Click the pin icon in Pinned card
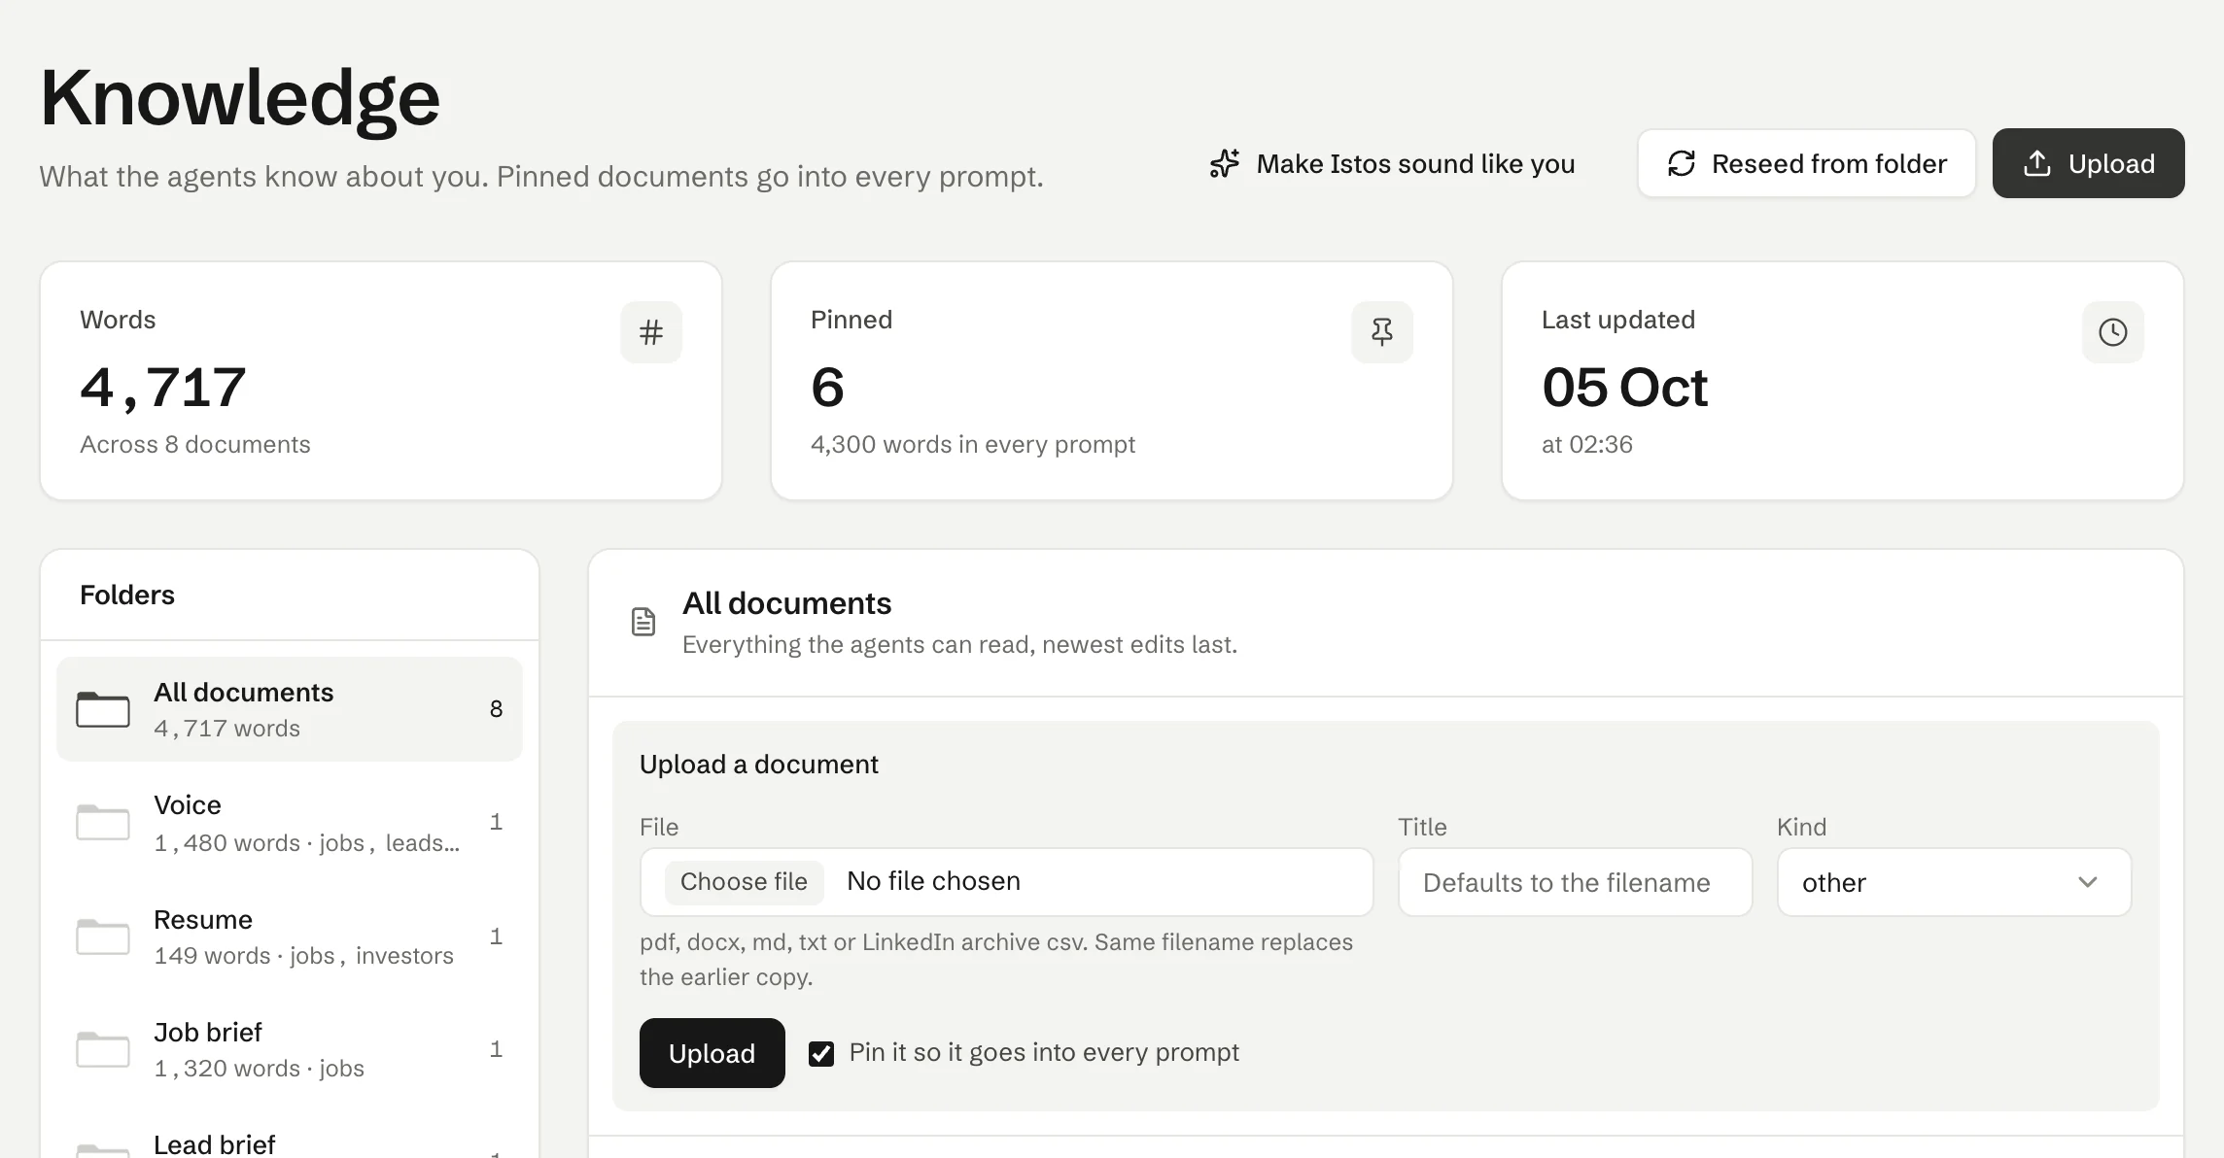This screenshot has height=1158, width=2224. pos(1382,332)
